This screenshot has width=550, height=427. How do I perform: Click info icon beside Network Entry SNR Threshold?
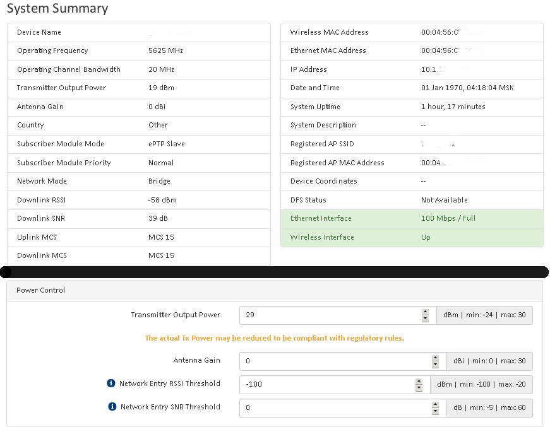click(112, 407)
